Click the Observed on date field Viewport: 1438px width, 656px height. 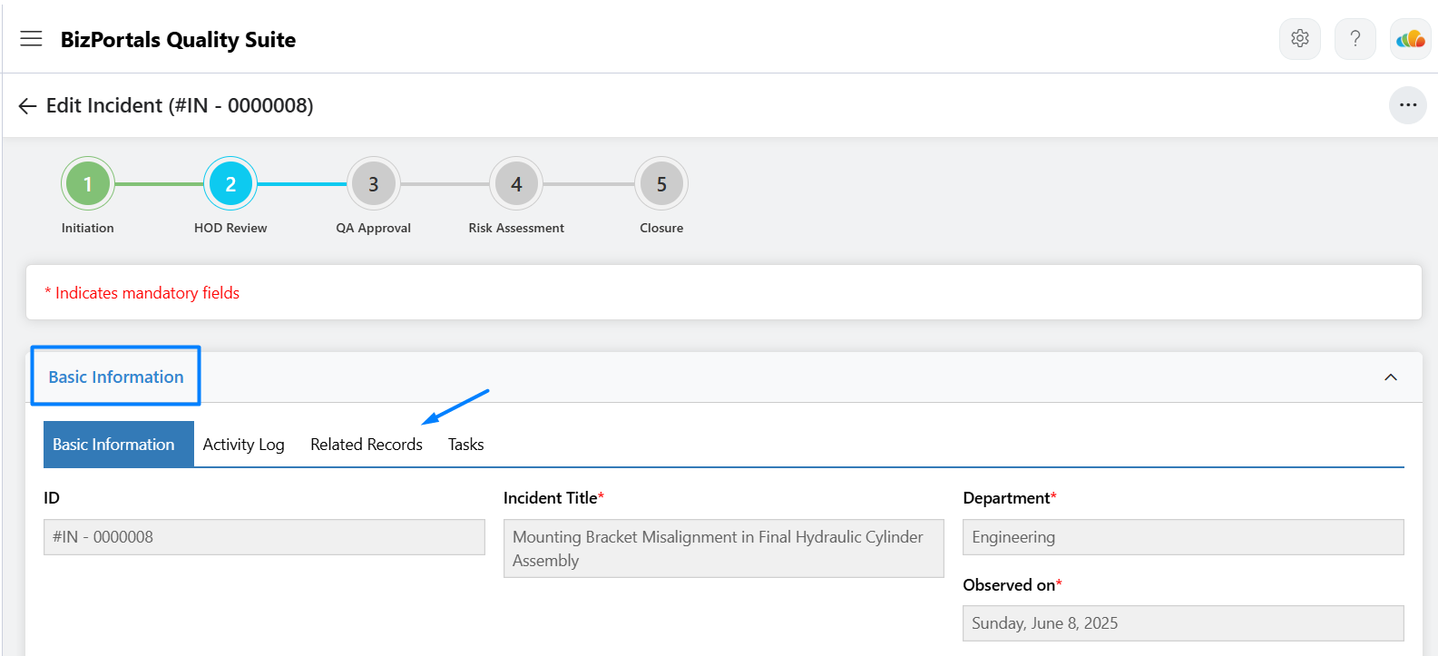(1183, 623)
